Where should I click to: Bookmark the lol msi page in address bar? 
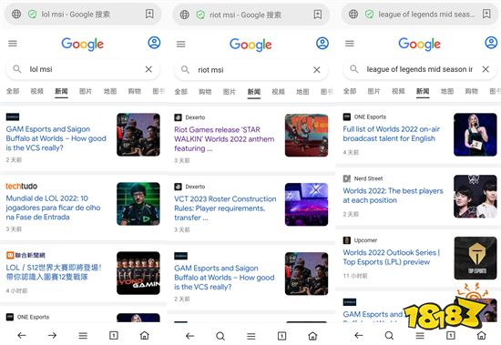click(x=149, y=14)
